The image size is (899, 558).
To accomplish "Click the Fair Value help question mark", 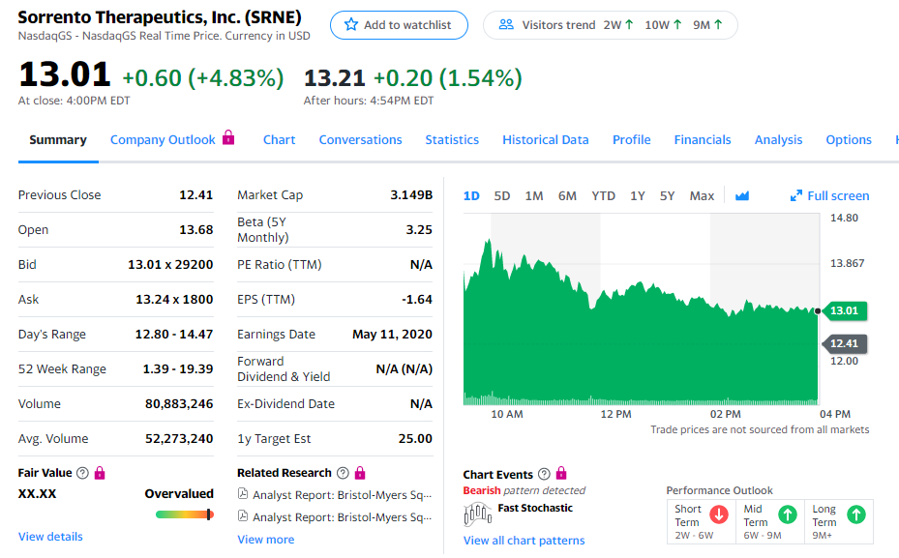I will (x=82, y=473).
